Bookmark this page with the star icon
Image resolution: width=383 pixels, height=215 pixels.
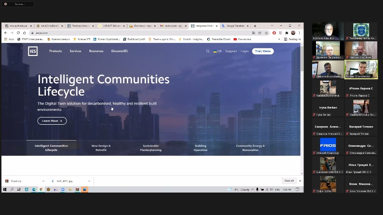[x=266, y=33]
